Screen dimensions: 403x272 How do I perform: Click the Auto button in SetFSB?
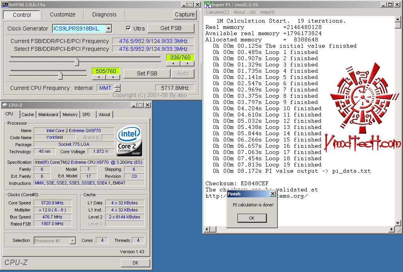tap(183, 73)
